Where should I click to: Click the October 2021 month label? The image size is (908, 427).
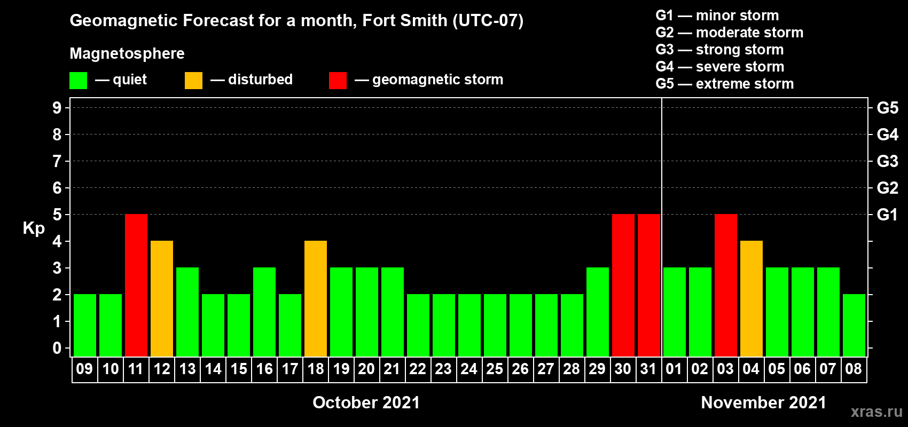click(366, 402)
